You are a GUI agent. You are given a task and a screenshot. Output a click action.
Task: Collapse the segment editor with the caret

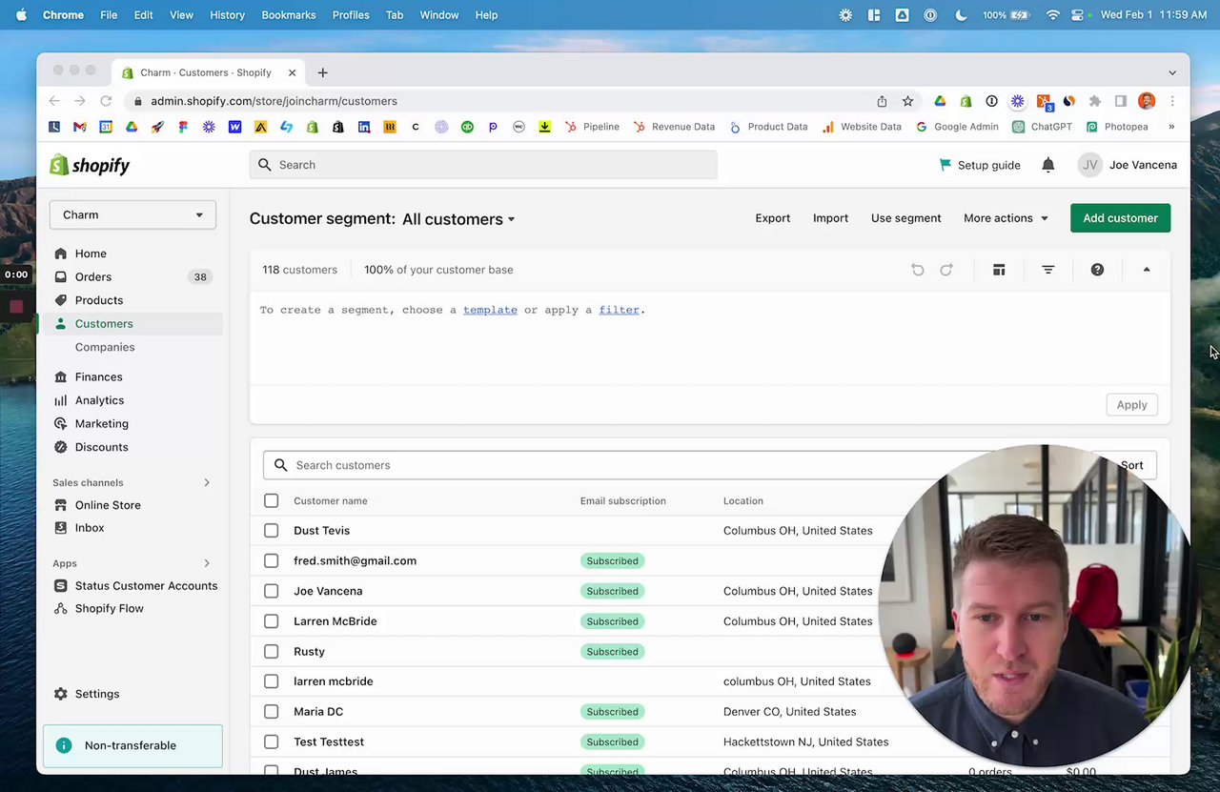(x=1147, y=270)
